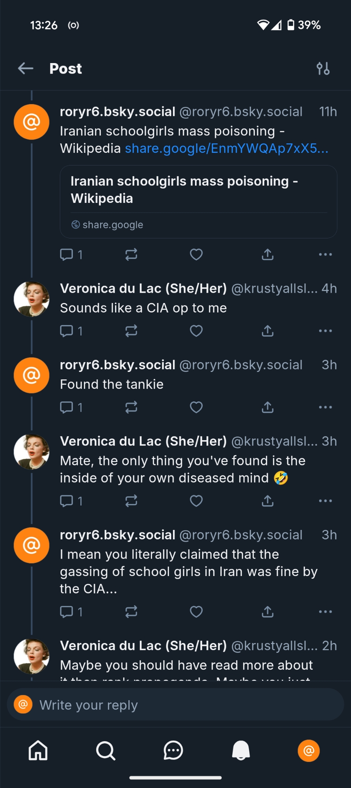351x788 pixels.
Task: Like the Iranian schoolgirls Wikipedia post
Action: click(196, 255)
